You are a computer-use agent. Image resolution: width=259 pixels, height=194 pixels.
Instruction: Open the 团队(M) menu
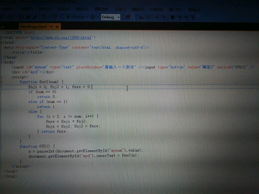[x=101, y=9]
